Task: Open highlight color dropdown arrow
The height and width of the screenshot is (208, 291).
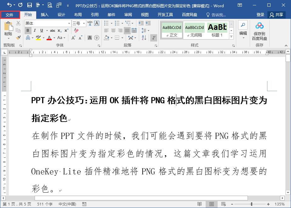Action: (43, 38)
